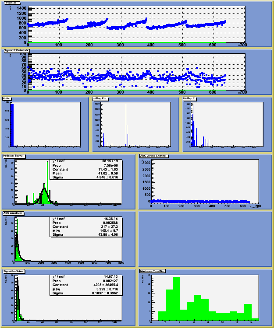
Task: Click the ADC spectrum title label
Action: pyautogui.click(x=13, y=213)
